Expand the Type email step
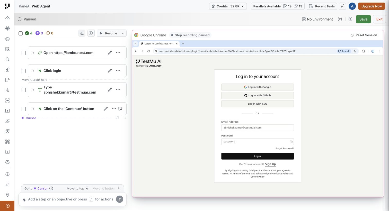The height and width of the screenshot is (211, 389). point(33,90)
